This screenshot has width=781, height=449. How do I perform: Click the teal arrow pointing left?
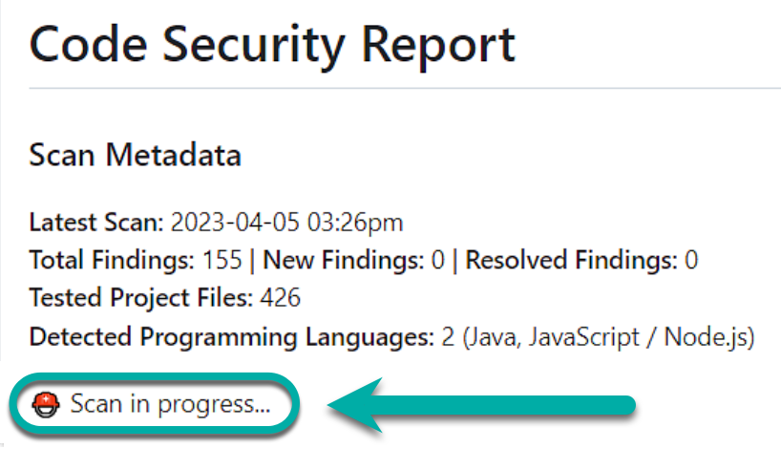coord(479,405)
